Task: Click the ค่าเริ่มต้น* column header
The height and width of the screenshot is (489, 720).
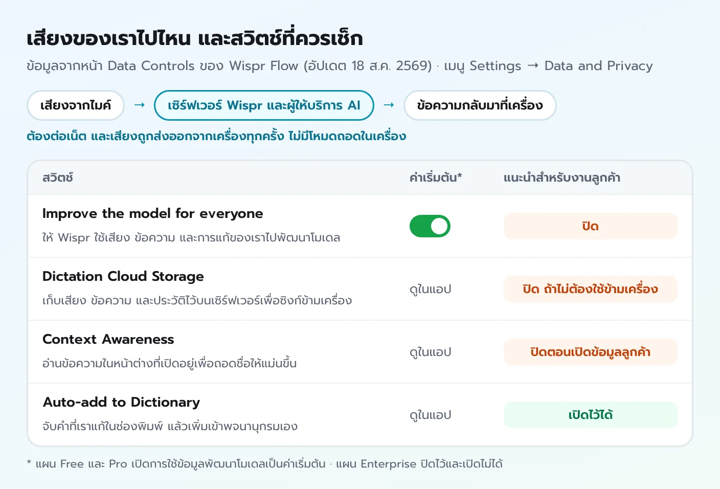Action: click(x=436, y=177)
